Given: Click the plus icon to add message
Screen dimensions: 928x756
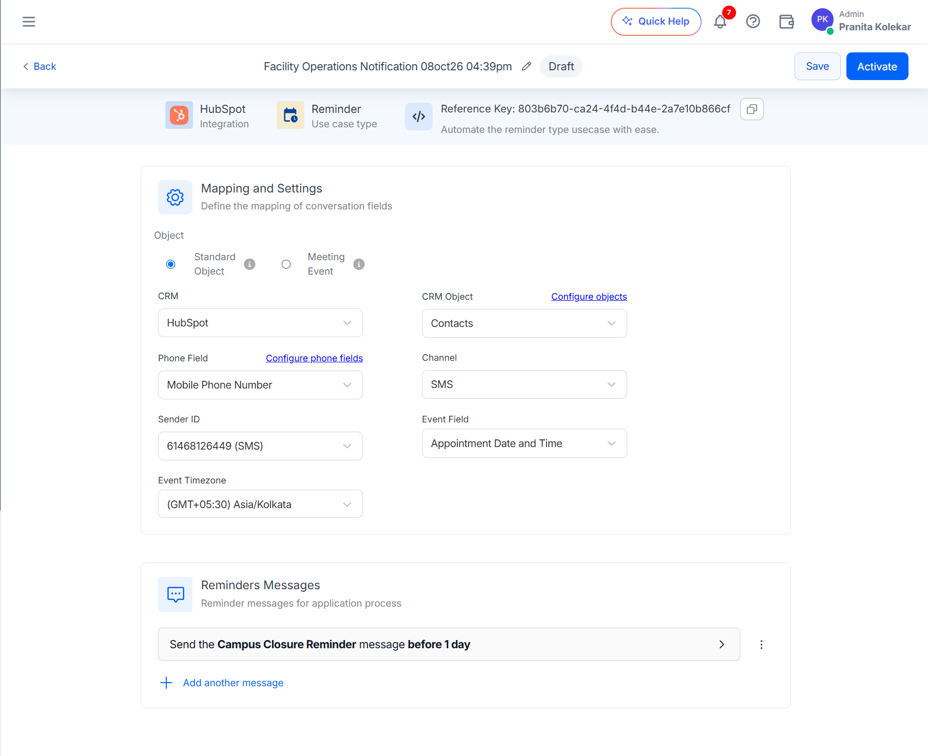Looking at the screenshot, I should tap(166, 683).
